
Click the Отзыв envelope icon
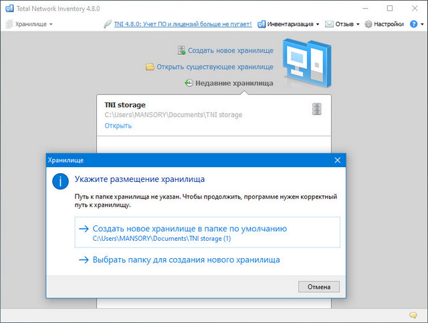pyautogui.click(x=330, y=24)
